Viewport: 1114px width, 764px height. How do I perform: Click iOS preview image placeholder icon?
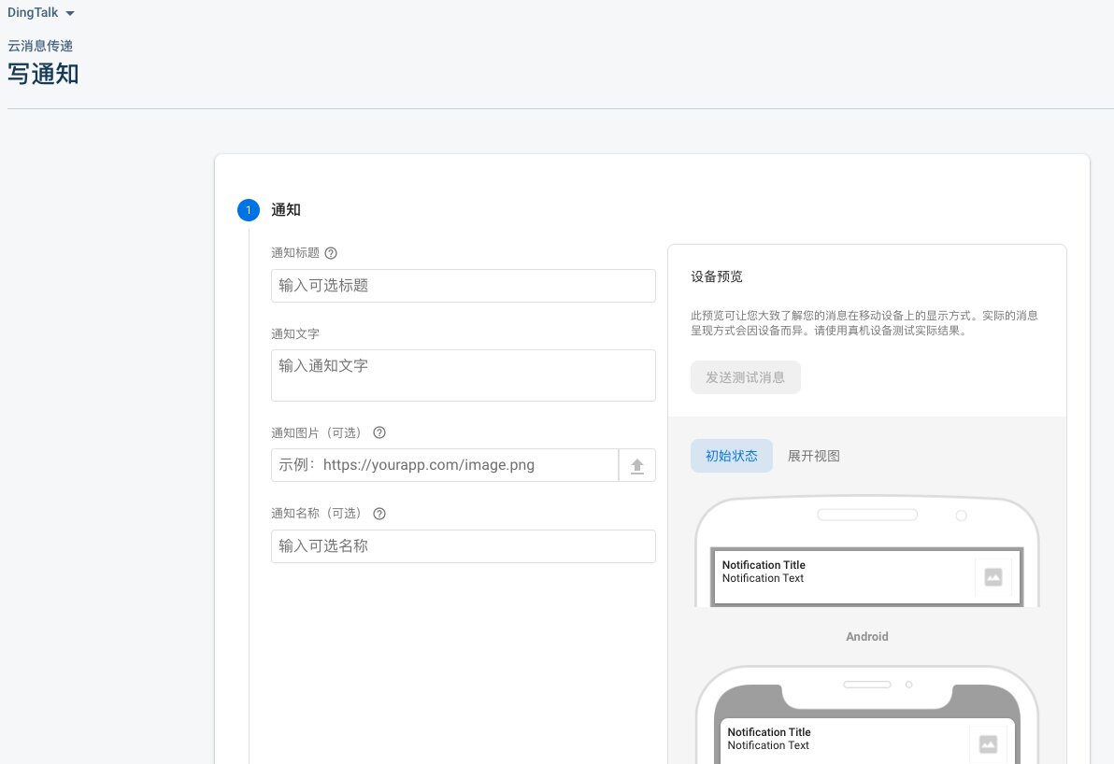pos(988,743)
